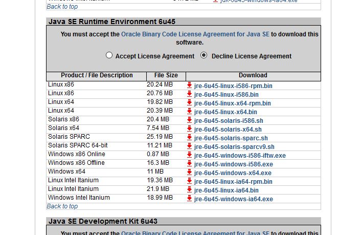The image size is (339, 235).
Task: Click the 25.19 MB file size cell
Action: click(160, 137)
